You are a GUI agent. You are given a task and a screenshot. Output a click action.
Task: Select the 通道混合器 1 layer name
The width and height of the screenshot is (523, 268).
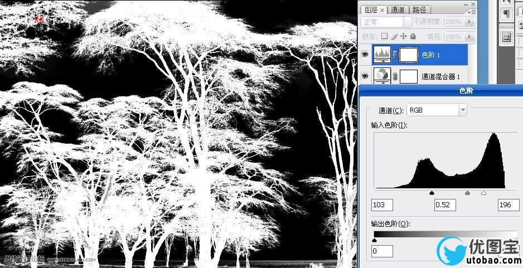440,77
